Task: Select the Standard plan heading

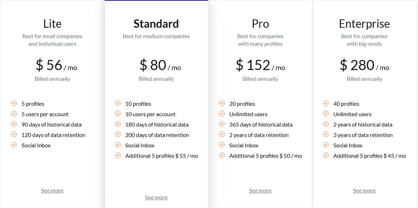Action: click(x=156, y=24)
